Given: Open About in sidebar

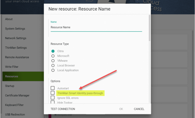Looking at the screenshot, I should (x=9, y=19).
